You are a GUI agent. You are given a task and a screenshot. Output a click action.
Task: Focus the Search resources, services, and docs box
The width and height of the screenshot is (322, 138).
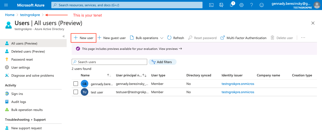(127, 5)
